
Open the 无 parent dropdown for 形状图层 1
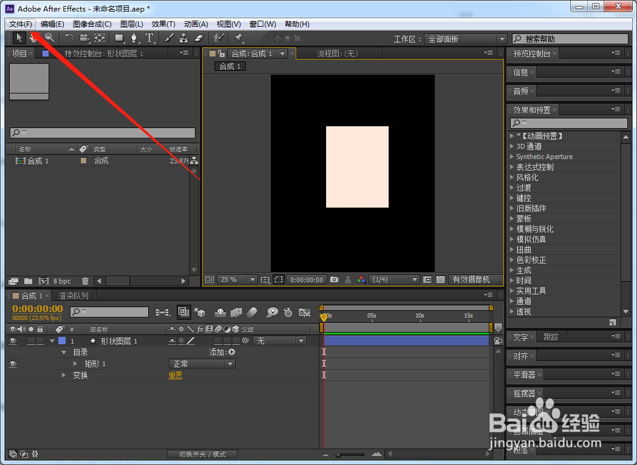click(x=279, y=341)
